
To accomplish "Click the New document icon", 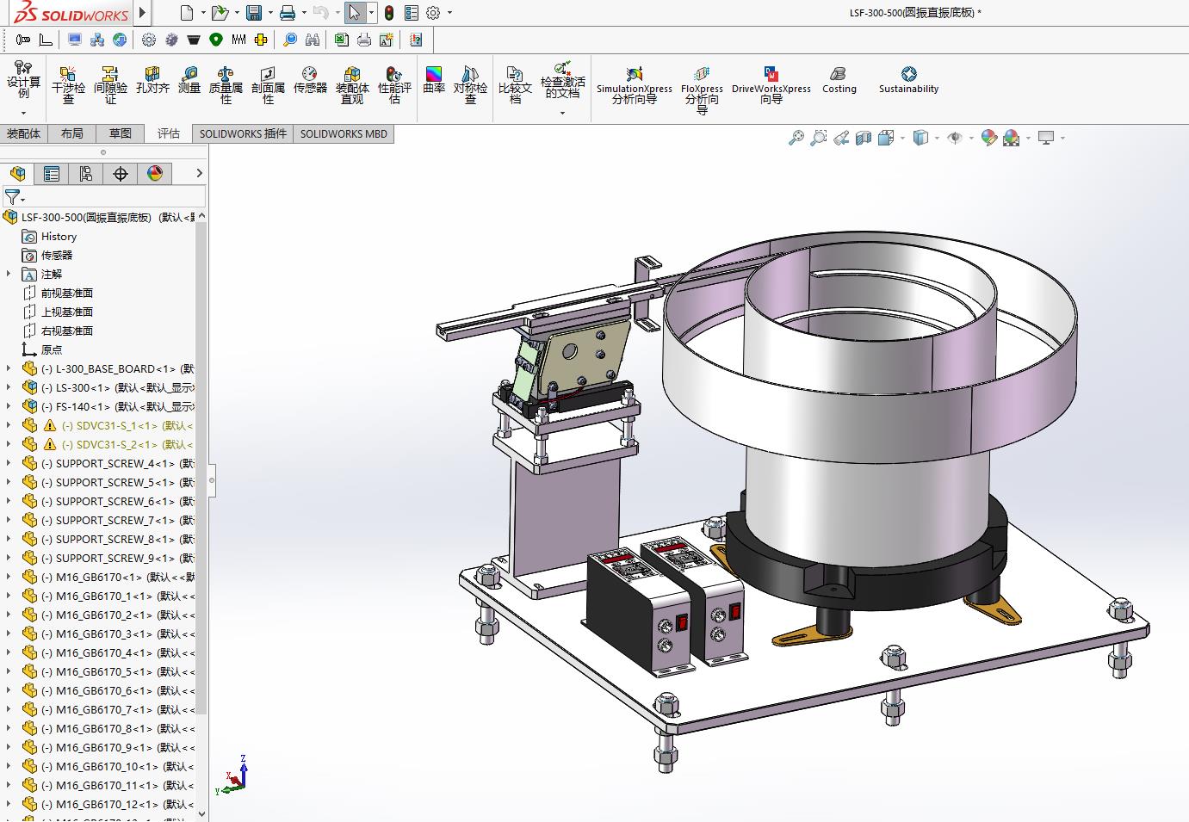I will pyautogui.click(x=187, y=13).
